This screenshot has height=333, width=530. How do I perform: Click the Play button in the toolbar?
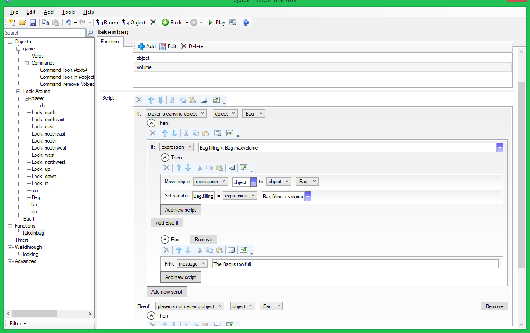(x=217, y=23)
